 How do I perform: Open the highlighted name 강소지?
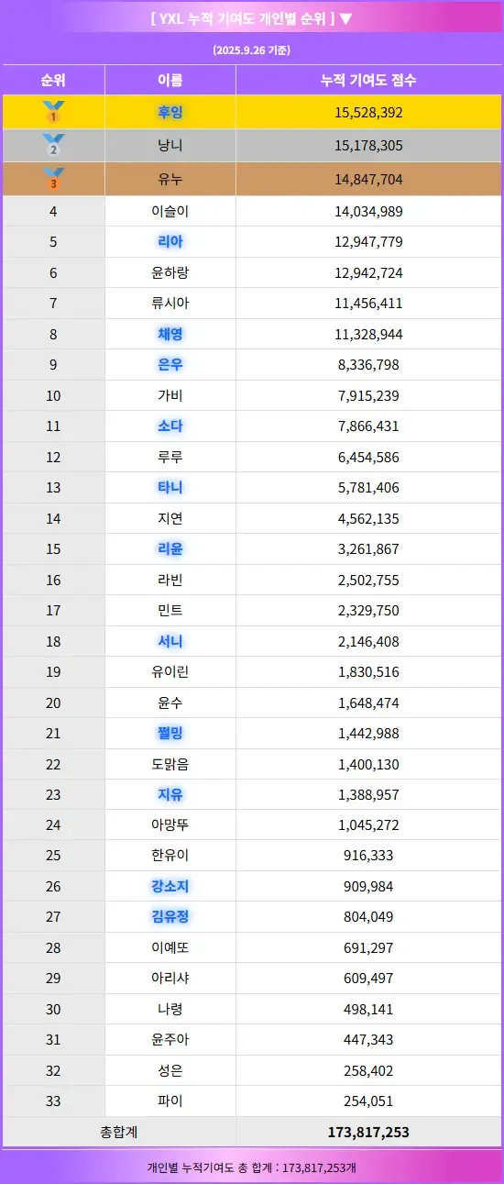tap(170, 886)
